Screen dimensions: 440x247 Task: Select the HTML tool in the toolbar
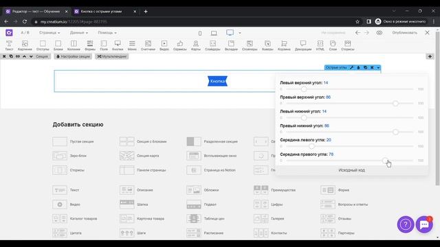(320, 45)
